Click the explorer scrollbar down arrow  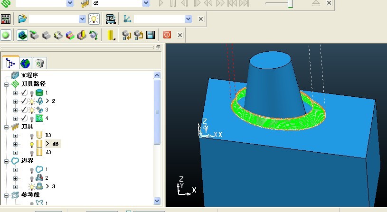pyautogui.click(x=157, y=201)
